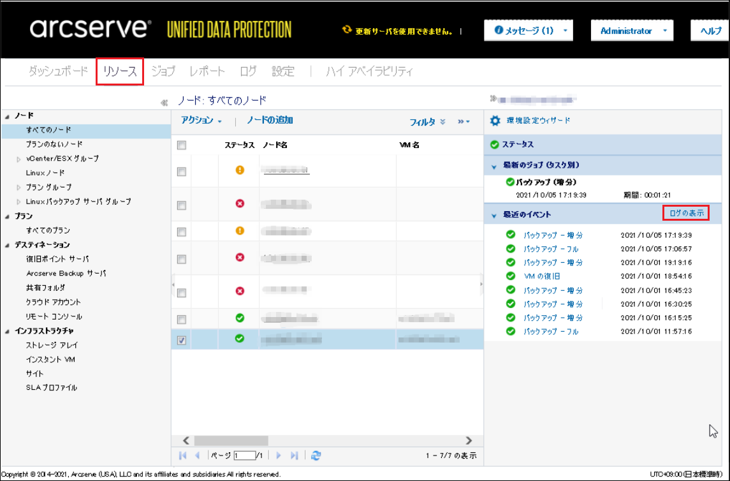
Task: Click second row red error status icon
Action: click(240, 204)
